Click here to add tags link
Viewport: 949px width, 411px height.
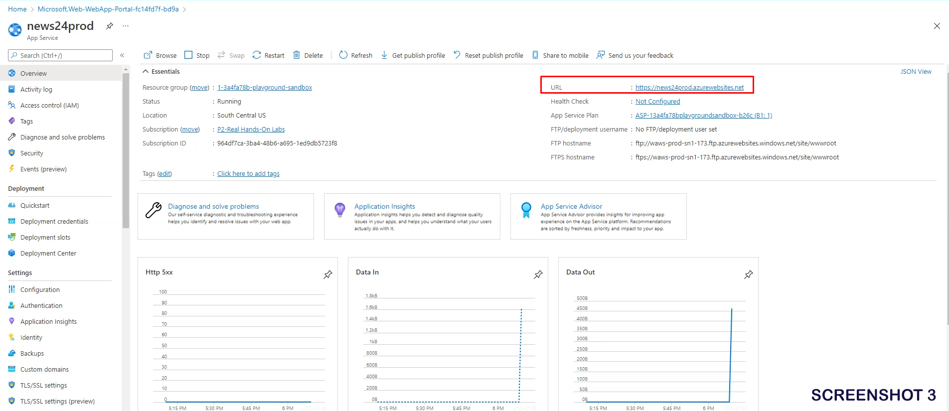(248, 174)
